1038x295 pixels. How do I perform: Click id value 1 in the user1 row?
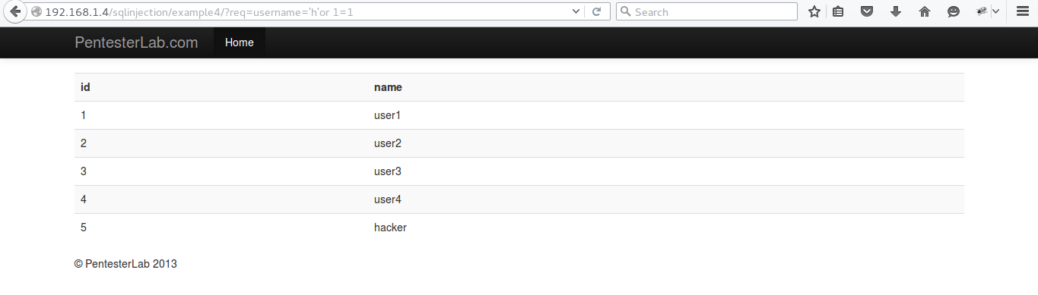84,115
